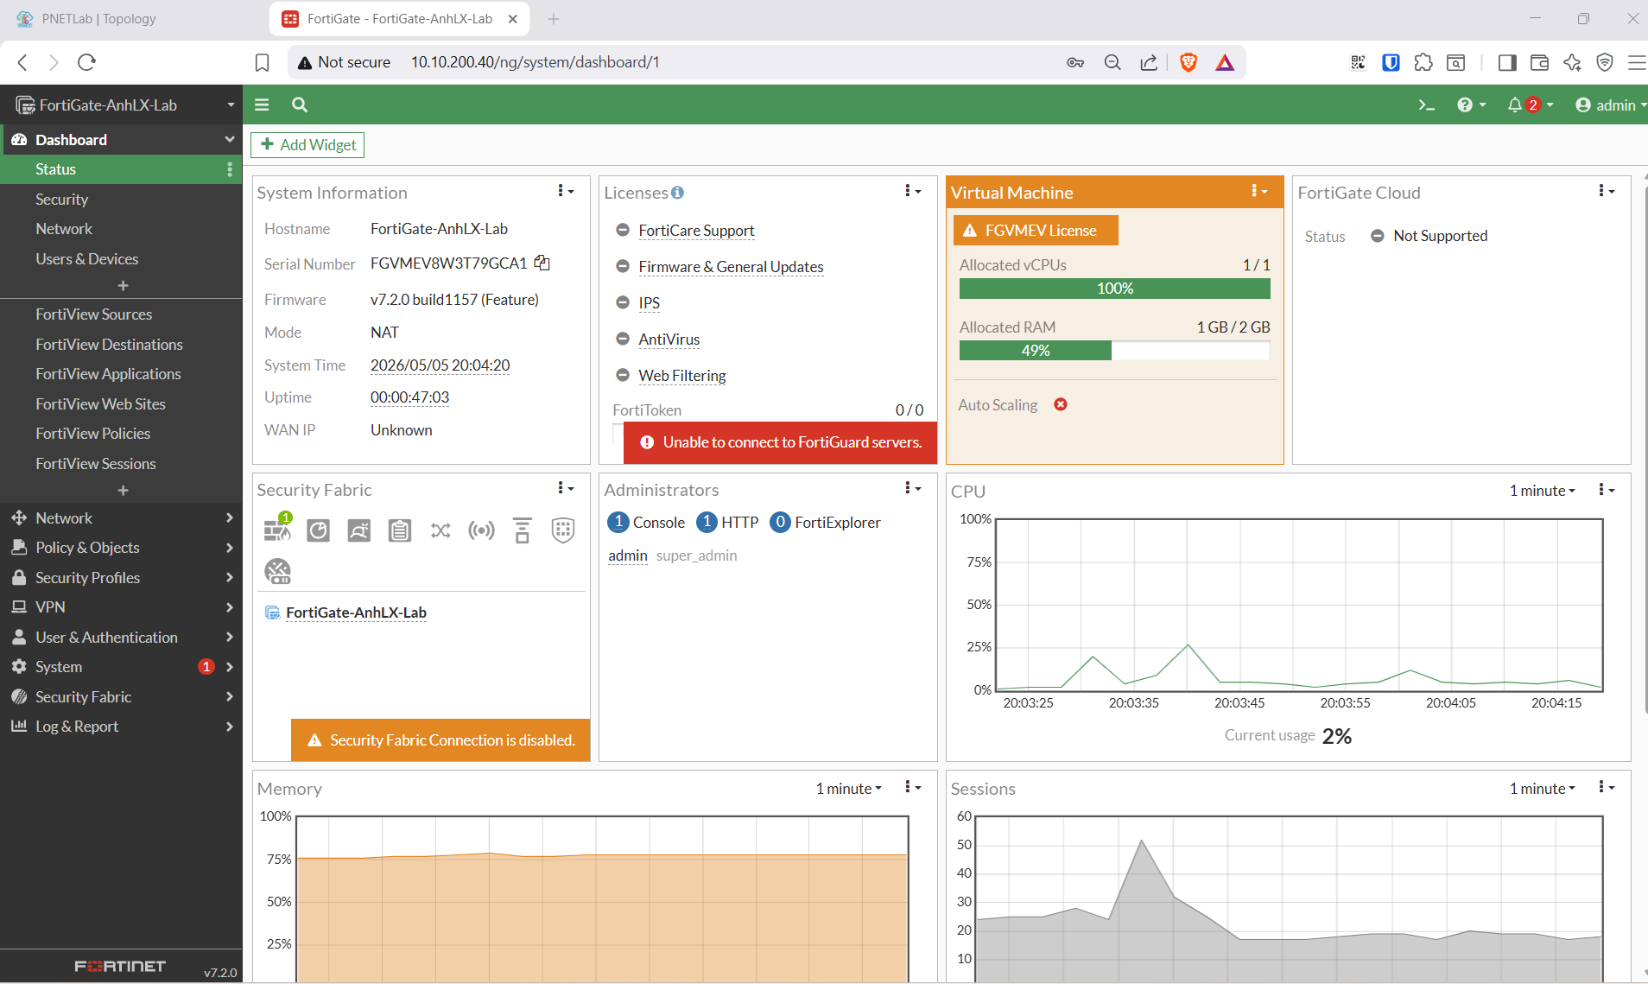Open a new browser tab
The width and height of the screenshot is (1648, 984).
click(x=554, y=19)
